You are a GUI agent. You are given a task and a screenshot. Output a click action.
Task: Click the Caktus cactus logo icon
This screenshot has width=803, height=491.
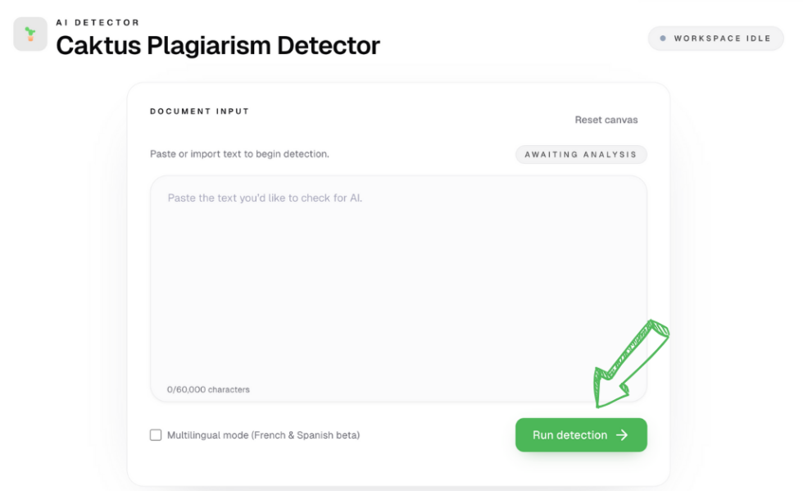(29, 34)
